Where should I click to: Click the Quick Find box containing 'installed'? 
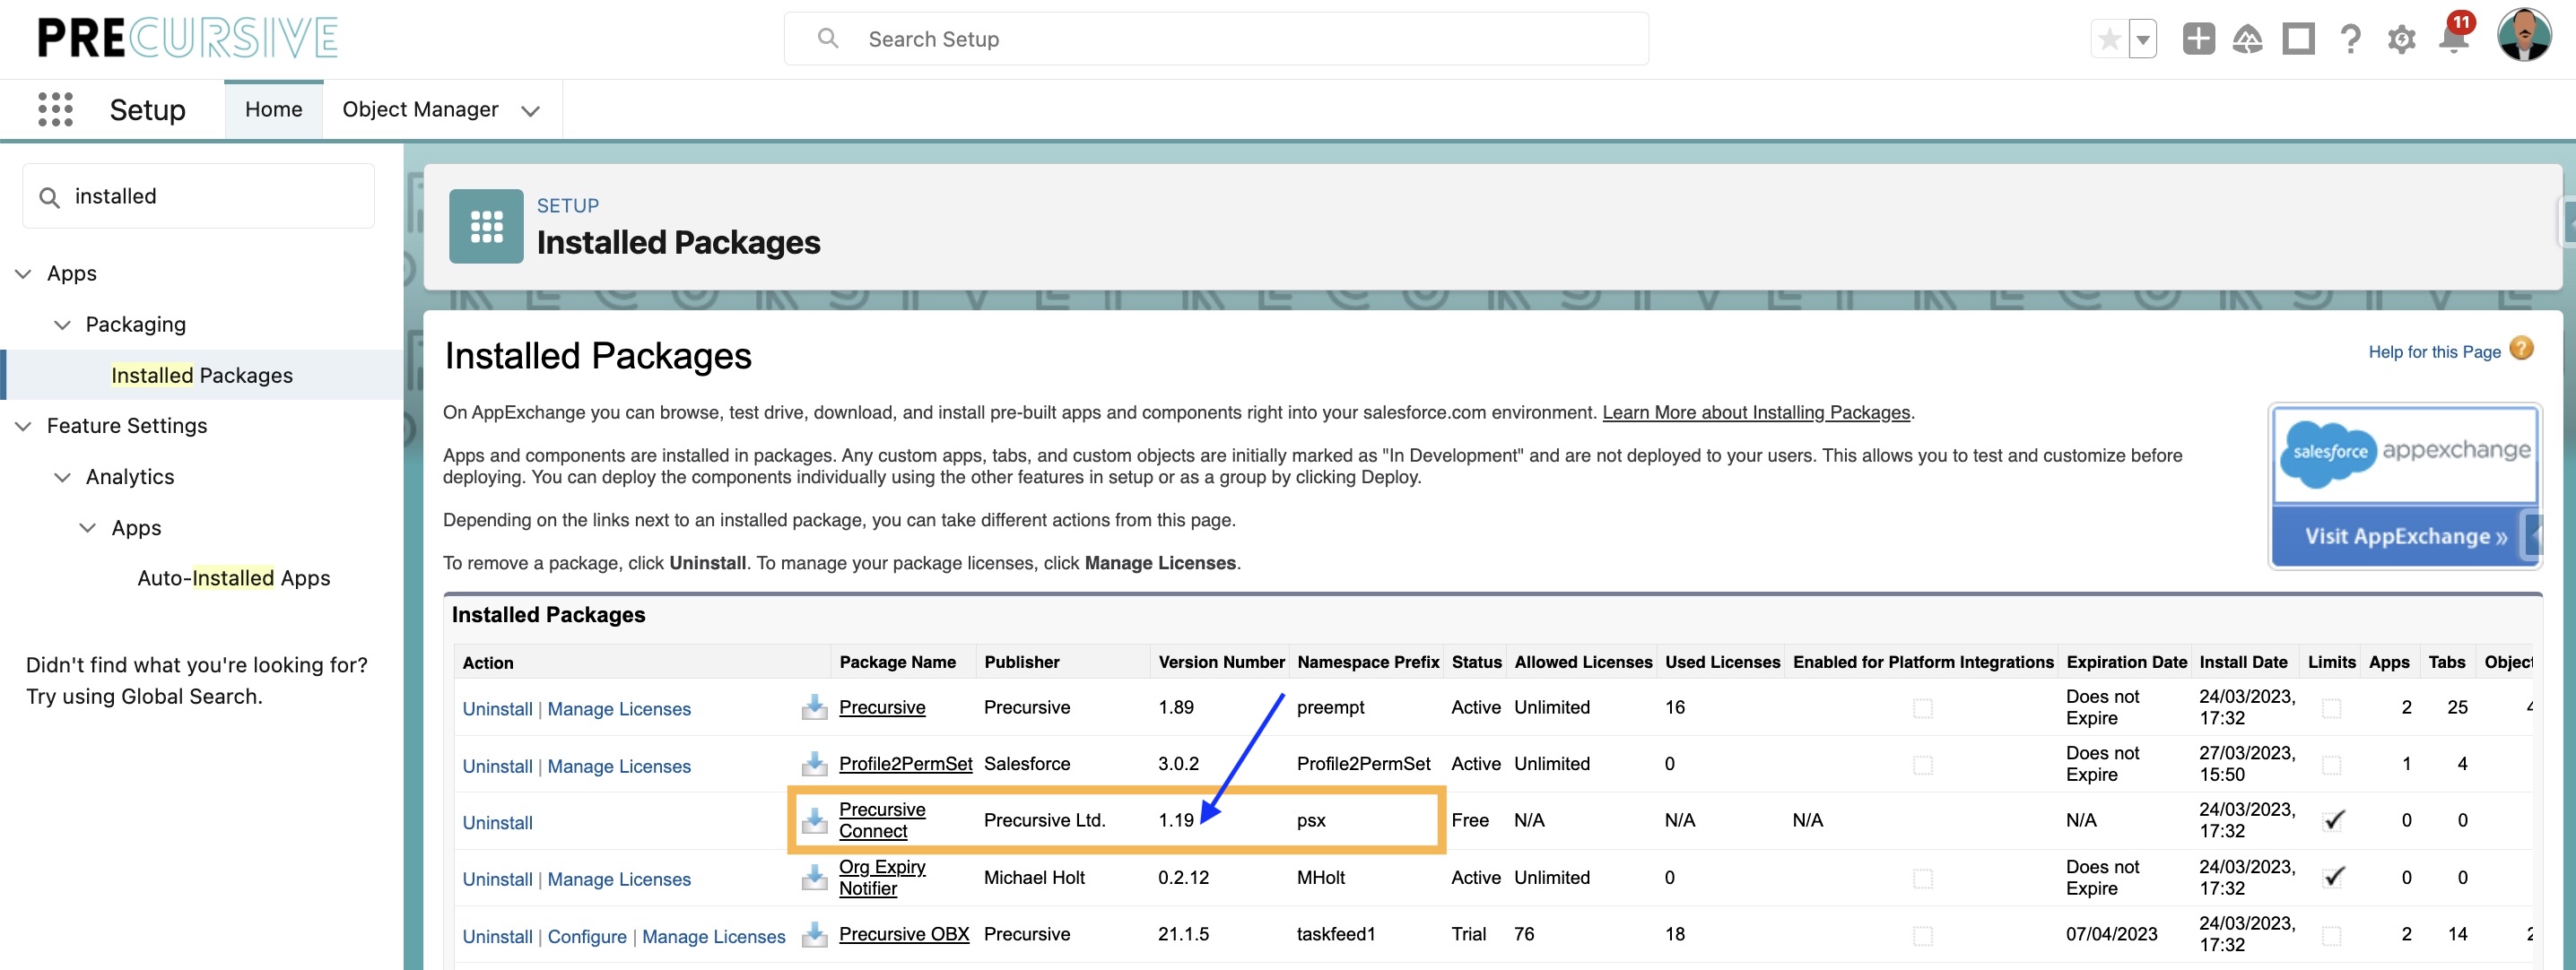point(198,196)
